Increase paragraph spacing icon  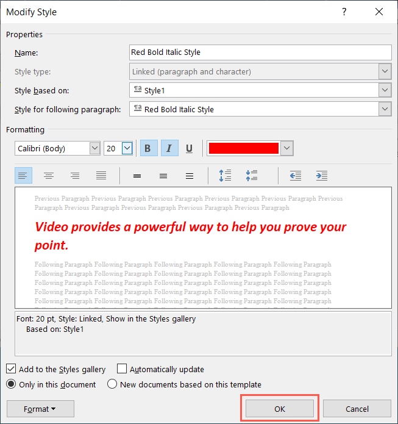pos(225,176)
